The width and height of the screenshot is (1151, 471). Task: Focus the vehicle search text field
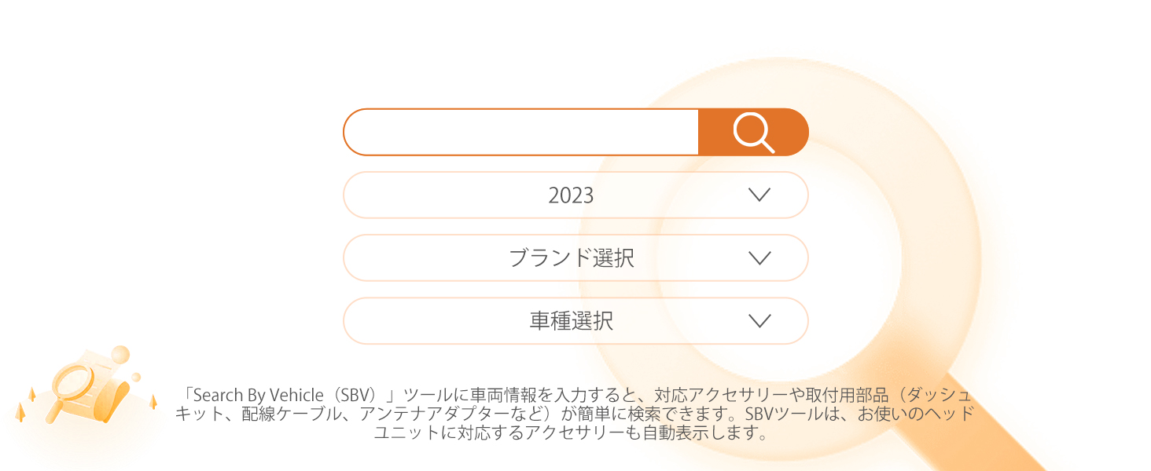pyautogui.click(x=520, y=132)
